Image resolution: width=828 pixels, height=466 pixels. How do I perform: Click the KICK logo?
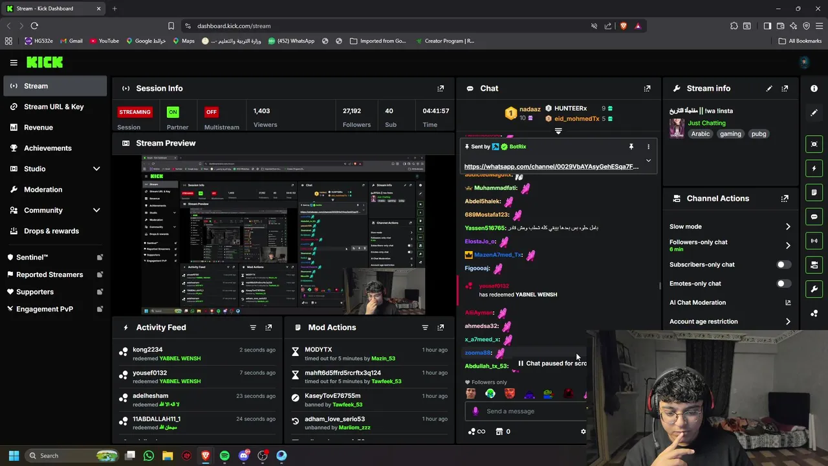point(45,62)
